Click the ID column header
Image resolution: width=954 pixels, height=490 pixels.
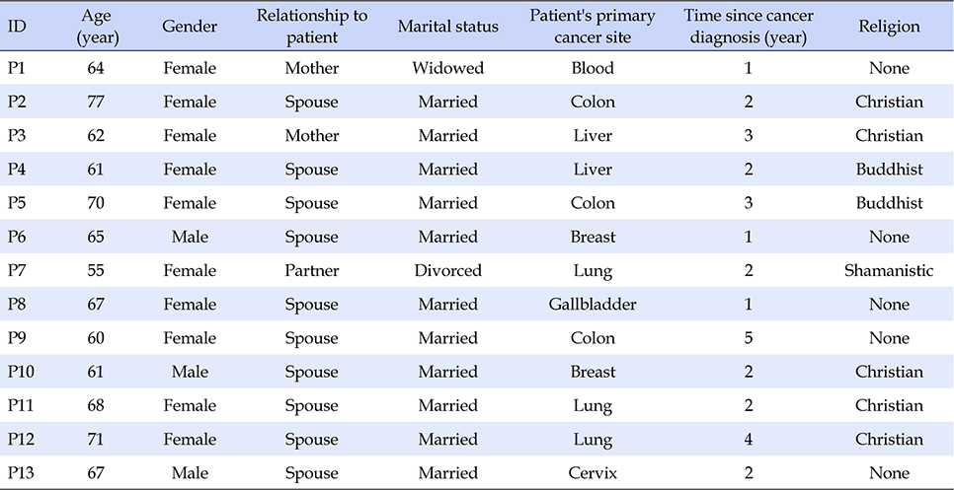pyautogui.click(x=17, y=27)
